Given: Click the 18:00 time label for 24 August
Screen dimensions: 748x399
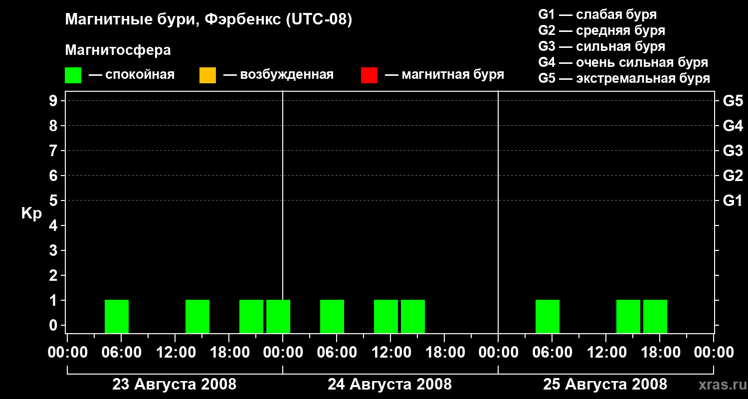Looking at the screenshot, I should 444,353.
